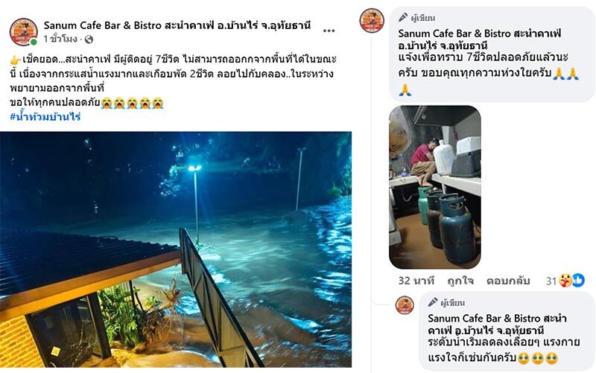Open the gas cylinders comment photo
The height and width of the screenshot is (373, 596).
click(435, 187)
